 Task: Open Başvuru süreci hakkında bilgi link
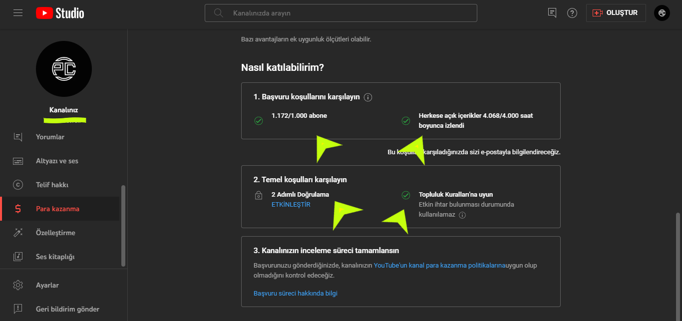click(296, 294)
